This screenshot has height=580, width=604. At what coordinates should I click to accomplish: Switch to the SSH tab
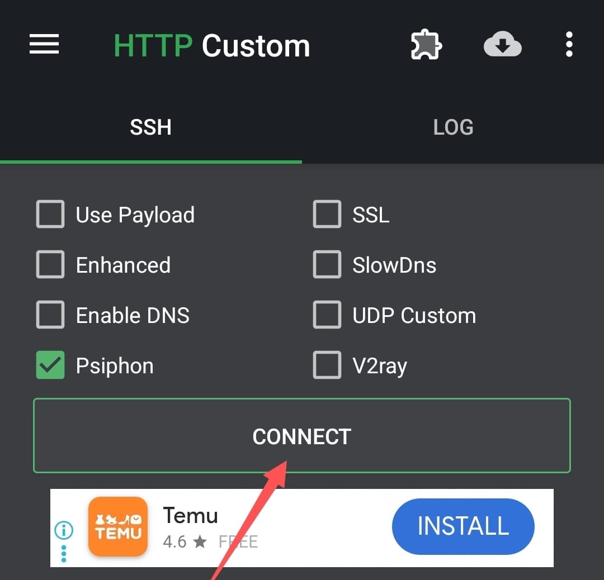coord(150,127)
